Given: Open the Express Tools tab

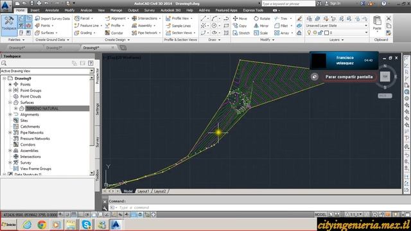Looking at the screenshot, I should pyautogui.click(x=253, y=10).
